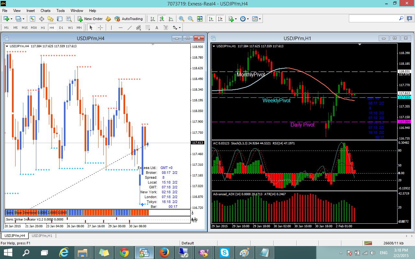
Task: Toggle the Market Watch panel icon
Action: (32, 19)
